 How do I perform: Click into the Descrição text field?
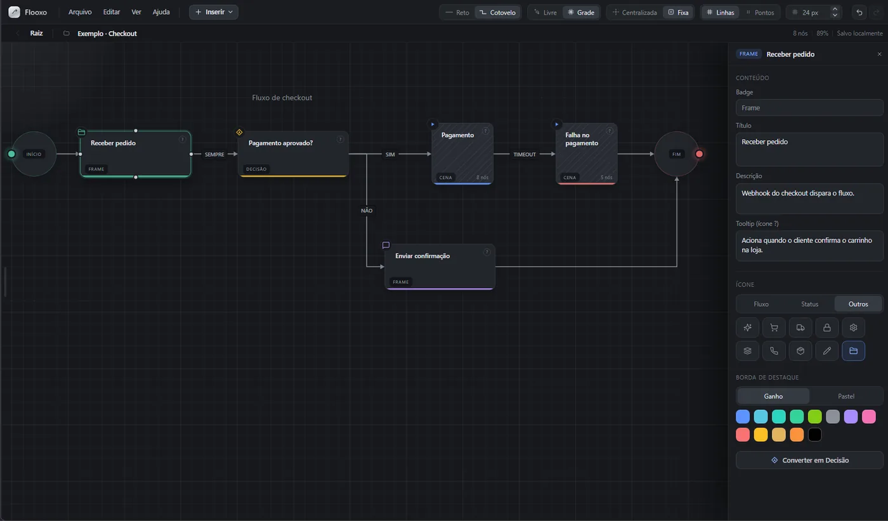[809, 199]
